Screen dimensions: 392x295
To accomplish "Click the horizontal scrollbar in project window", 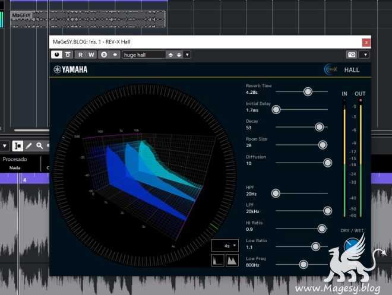I will (x=31, y=130).
